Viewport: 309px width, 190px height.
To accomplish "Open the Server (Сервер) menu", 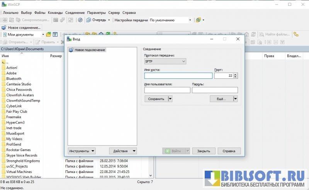I will [114, 13].
